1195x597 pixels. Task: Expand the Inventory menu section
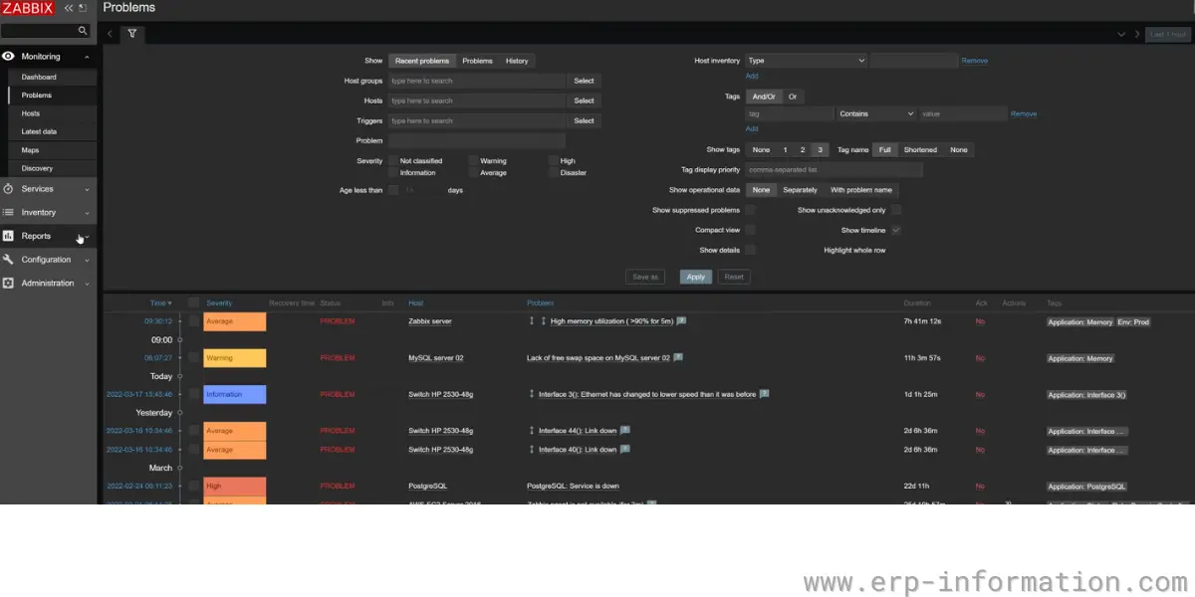[87, 213]
